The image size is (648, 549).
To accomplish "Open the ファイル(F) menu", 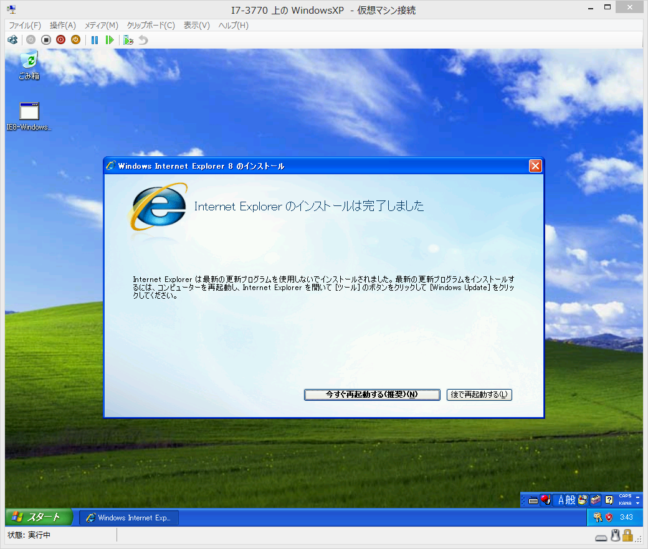I will 25,25.
